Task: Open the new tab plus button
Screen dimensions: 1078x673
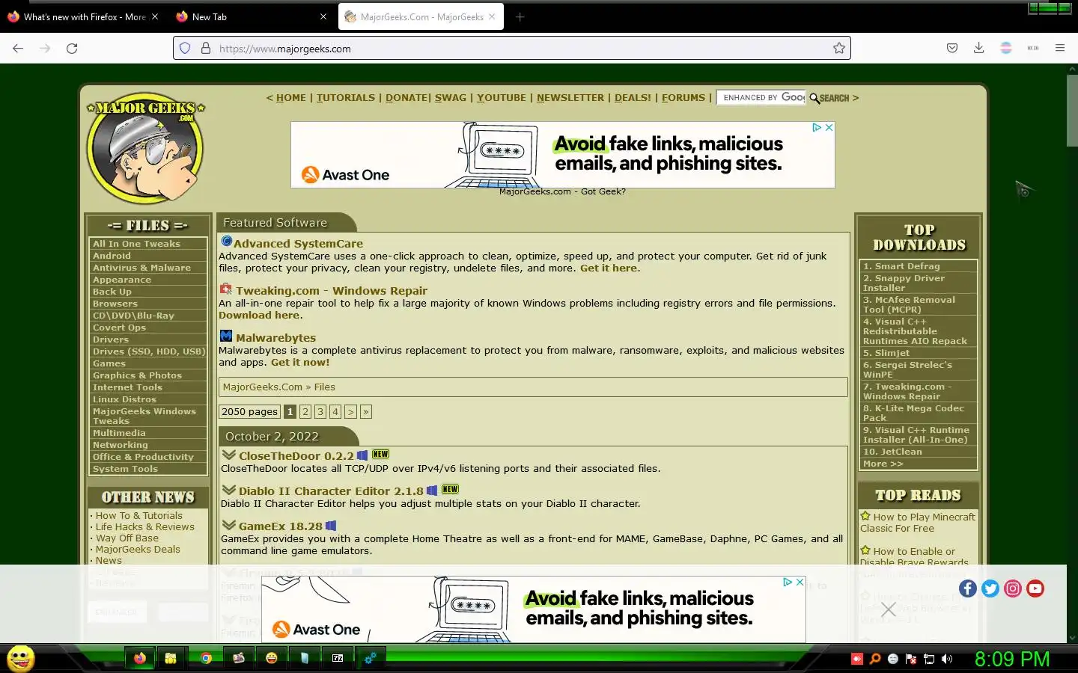Action: click(x=520, y=16)
